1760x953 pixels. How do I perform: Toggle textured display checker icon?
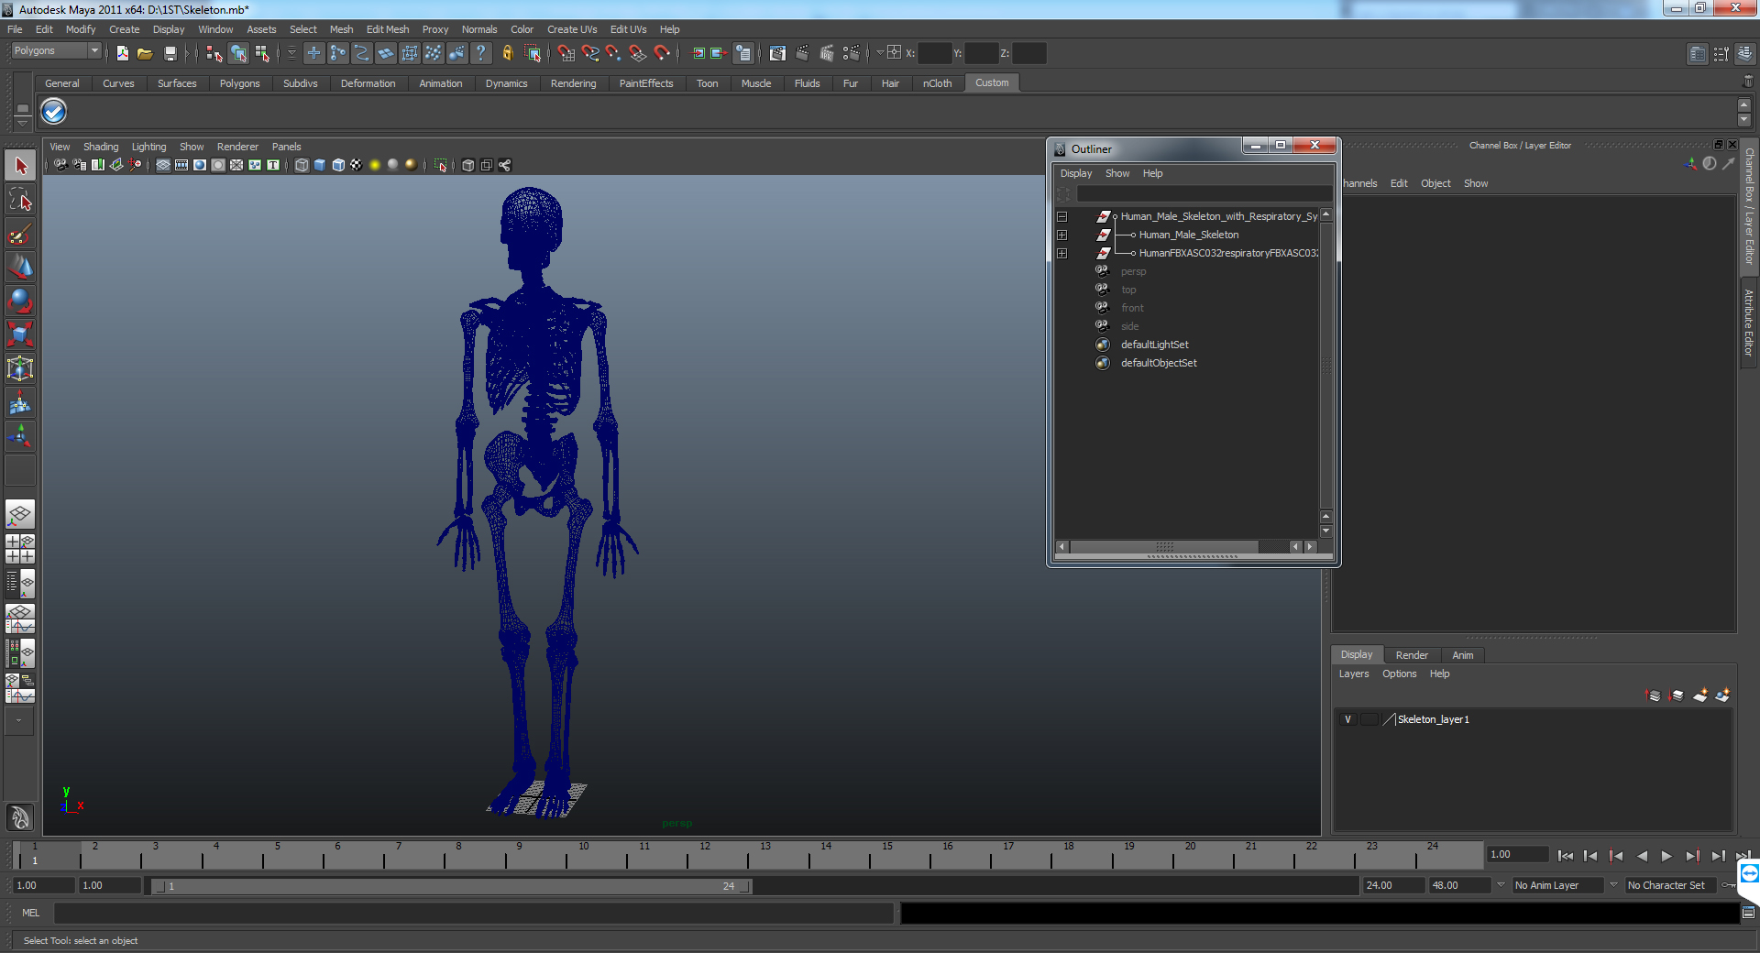point(357,165)
